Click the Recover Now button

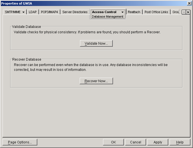point(96,81)
